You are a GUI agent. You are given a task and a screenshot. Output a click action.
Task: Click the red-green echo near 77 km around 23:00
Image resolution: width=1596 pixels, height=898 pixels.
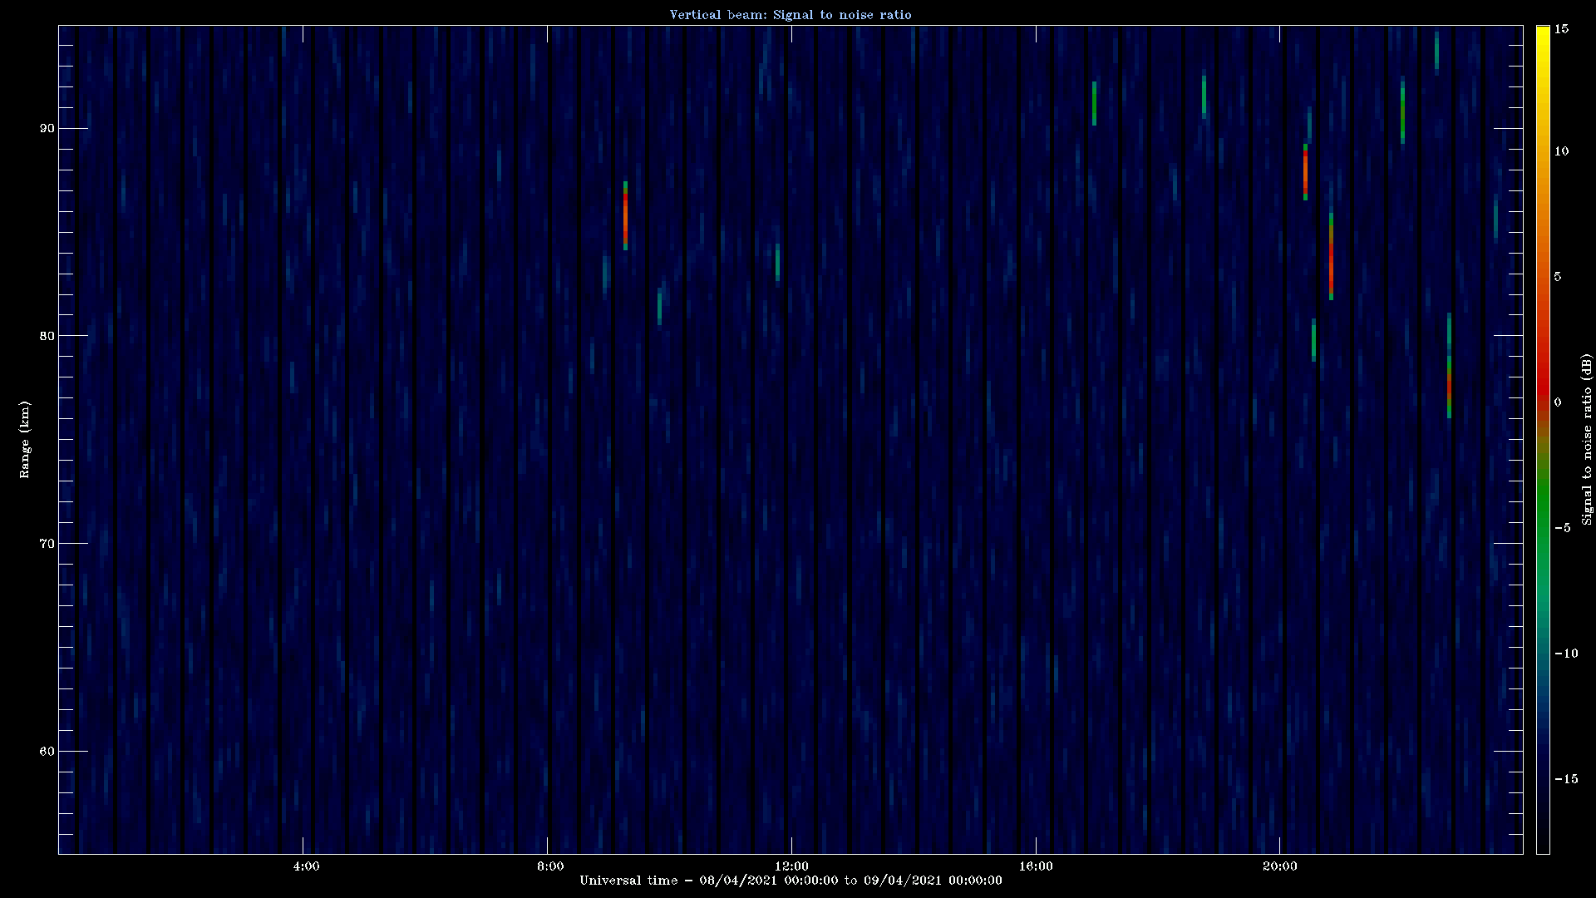1449,387
